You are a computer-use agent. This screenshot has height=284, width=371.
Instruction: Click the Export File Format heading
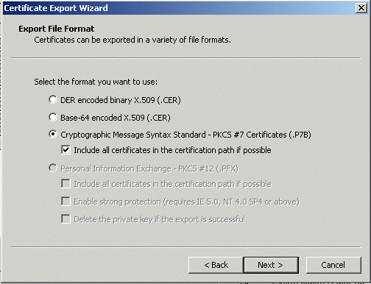coord(57,29)
